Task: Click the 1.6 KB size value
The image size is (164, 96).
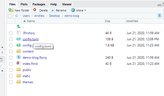Action: pos(110,45)
